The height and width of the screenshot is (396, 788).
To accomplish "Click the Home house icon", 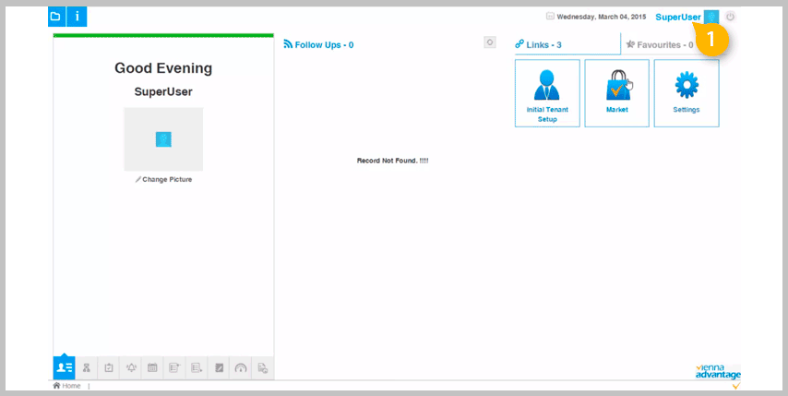I will click(57, 386).
